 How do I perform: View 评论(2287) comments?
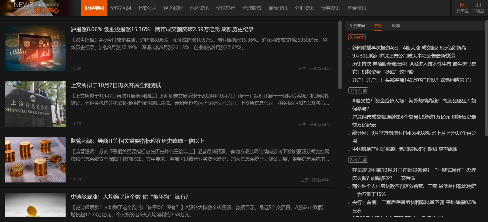[x=319, y=124]
